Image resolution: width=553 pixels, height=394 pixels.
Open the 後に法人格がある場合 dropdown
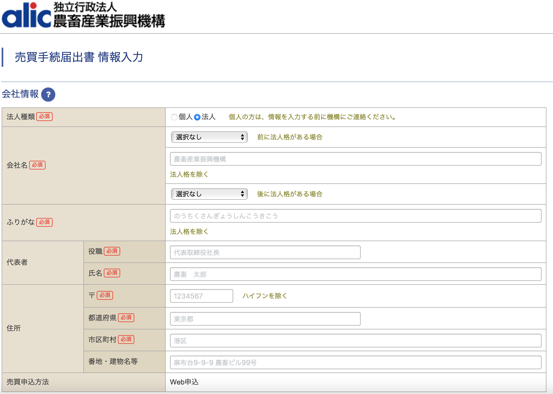209,194
